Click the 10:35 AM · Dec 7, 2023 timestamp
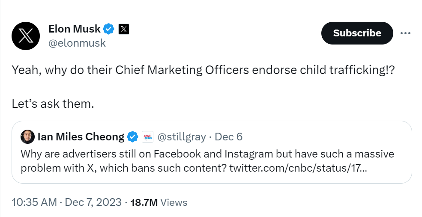422x217 pixels. (x=66, y=202)
